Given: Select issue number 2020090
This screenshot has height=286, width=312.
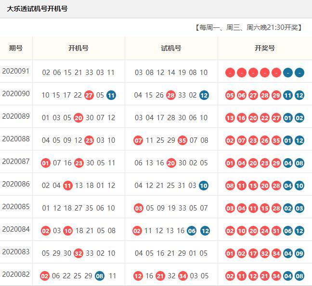Looking at the screenshot, I should point(16,94).
